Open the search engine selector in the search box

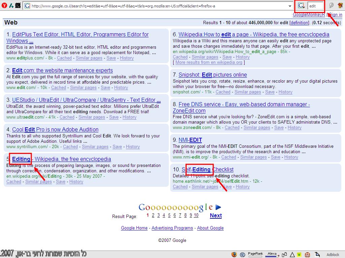click(301, 6)
